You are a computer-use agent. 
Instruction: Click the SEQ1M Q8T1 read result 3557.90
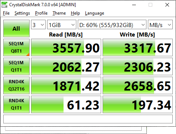pyautogui.click(x=66, y=47)
